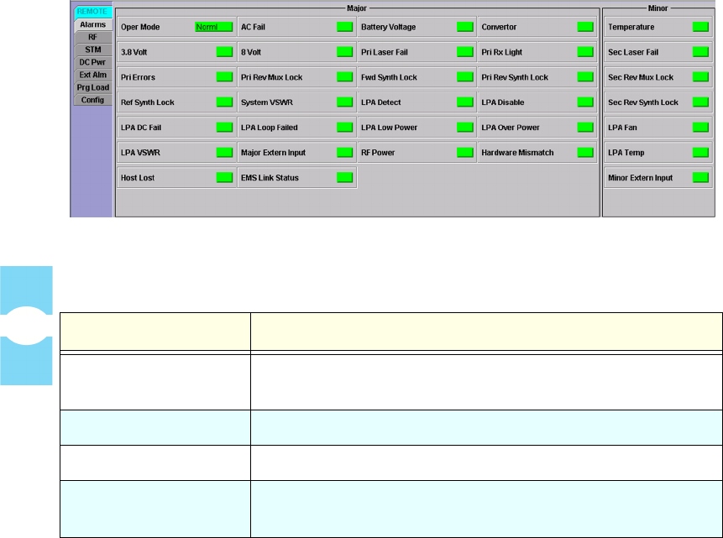Select the STM tab
723x538 pixels.
(92, 50)
